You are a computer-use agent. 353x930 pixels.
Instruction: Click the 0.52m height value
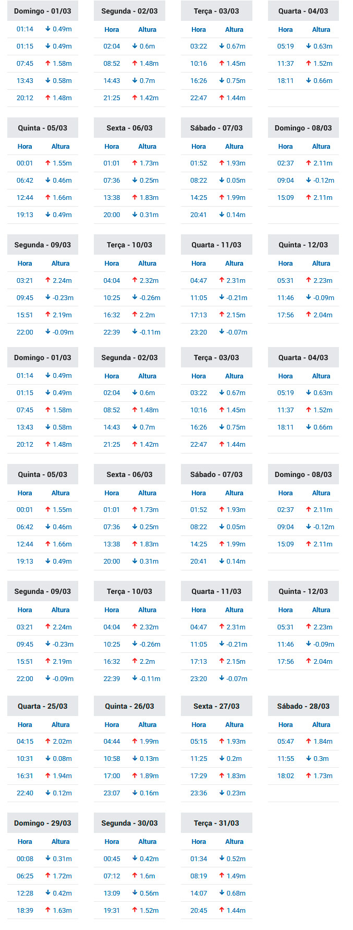(x=236, y=859)
